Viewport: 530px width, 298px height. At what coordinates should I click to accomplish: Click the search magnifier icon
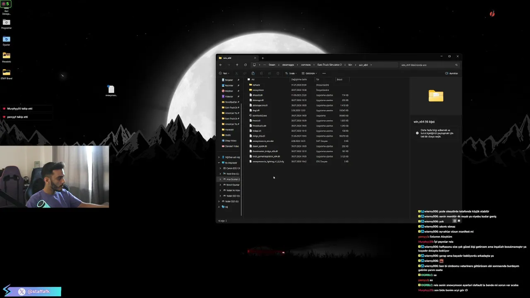(456, 65)
